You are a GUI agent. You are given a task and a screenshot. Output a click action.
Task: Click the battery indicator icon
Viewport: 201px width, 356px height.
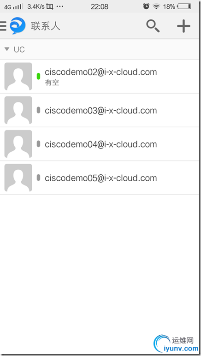pos(184,6)
